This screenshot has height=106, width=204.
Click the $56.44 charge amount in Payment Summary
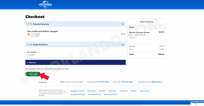pyautogui.click(x=123, y=34)
